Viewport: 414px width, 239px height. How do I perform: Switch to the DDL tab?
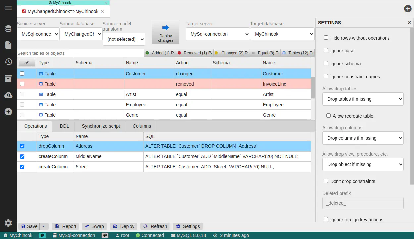point(64,126)
